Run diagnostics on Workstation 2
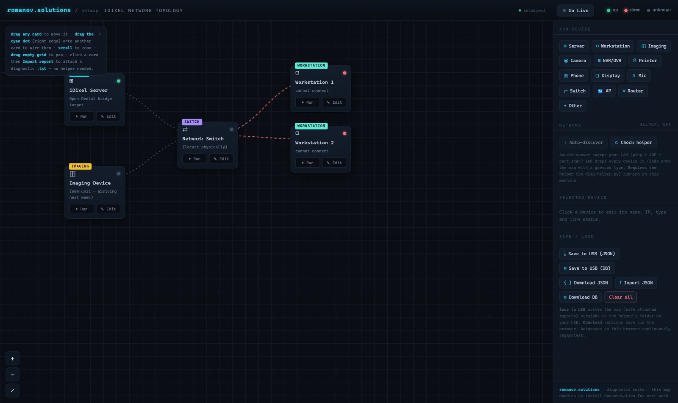 [308, 163]
